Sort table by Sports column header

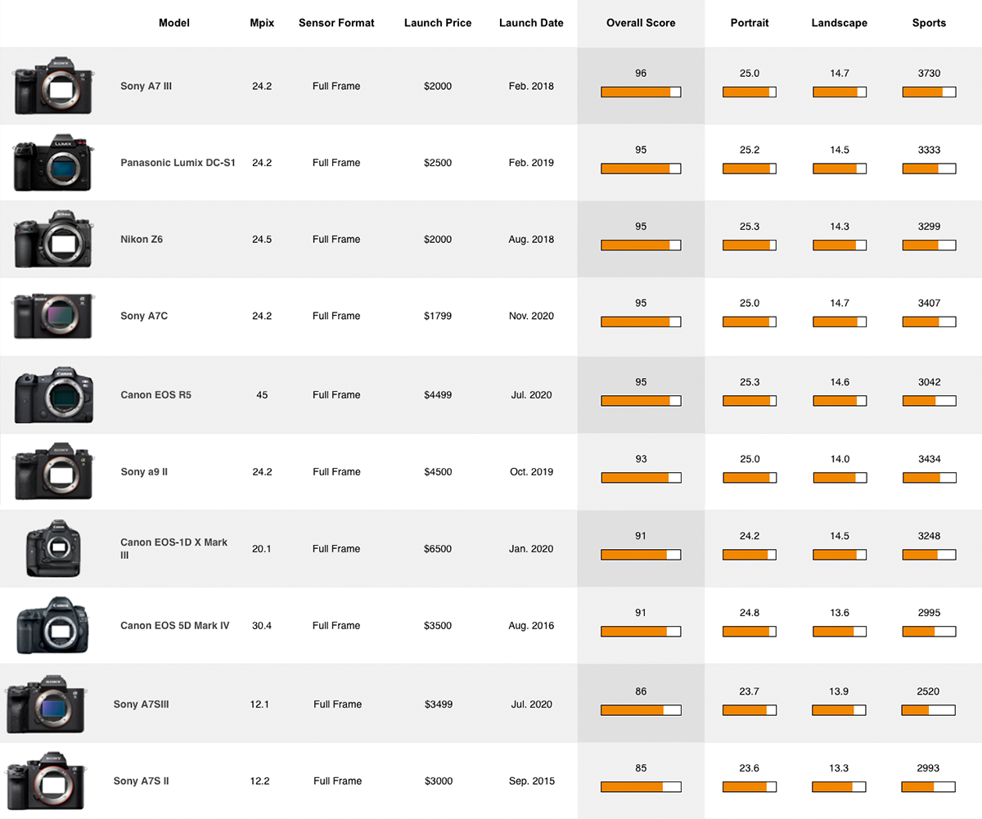pyautogui.click(x=929, y=23)
